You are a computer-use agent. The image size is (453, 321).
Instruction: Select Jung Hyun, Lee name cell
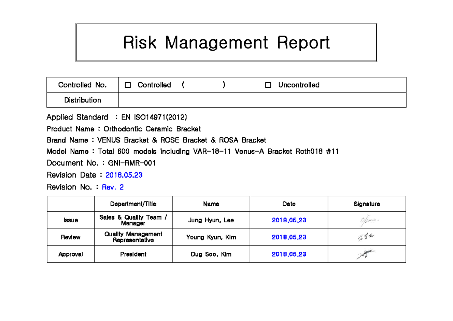211,220
